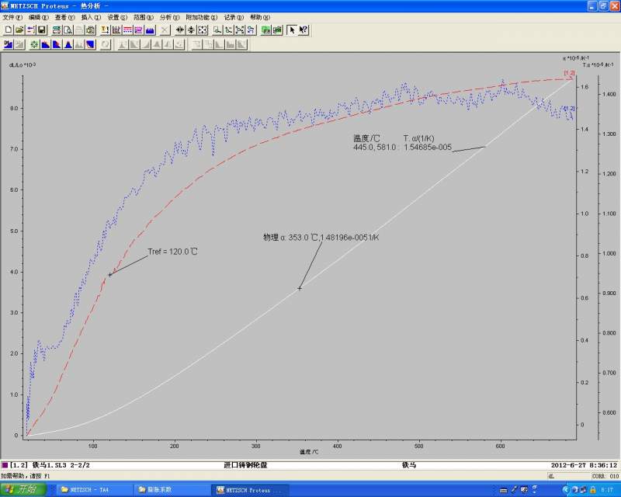Click the print preview magnifier icon
The height and width of the screenshot is (497, 621).
tap(68, 30)
